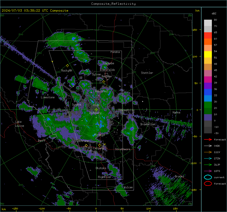Click the -30 value on dBZ scale
227x212 pixels.
click(216, 133)
